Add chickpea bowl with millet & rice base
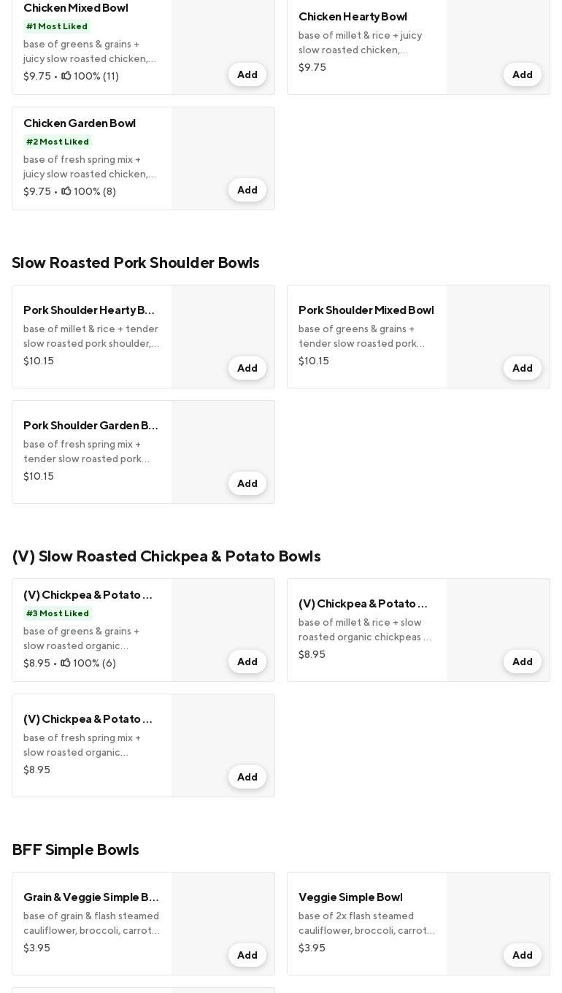 click(523, 662)
